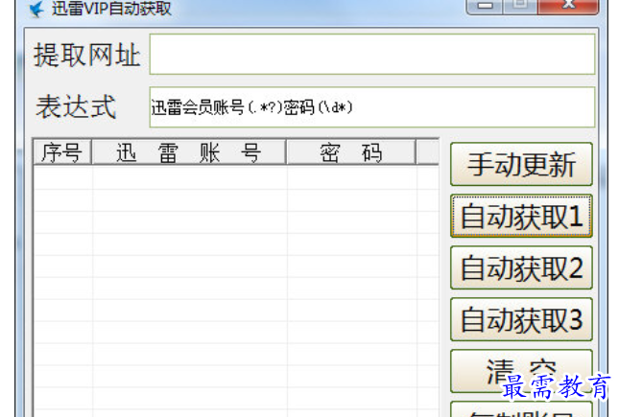
Task: Click the 密码 column header
Action: click(x=351, y=151)
